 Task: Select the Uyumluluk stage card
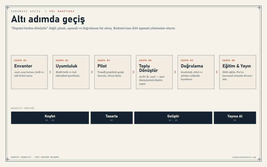point(71,72)
